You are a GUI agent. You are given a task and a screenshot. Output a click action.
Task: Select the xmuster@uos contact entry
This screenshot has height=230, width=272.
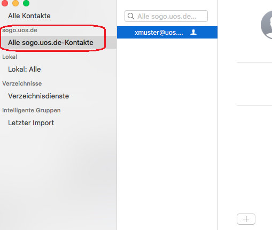click(x=167, y=32)
